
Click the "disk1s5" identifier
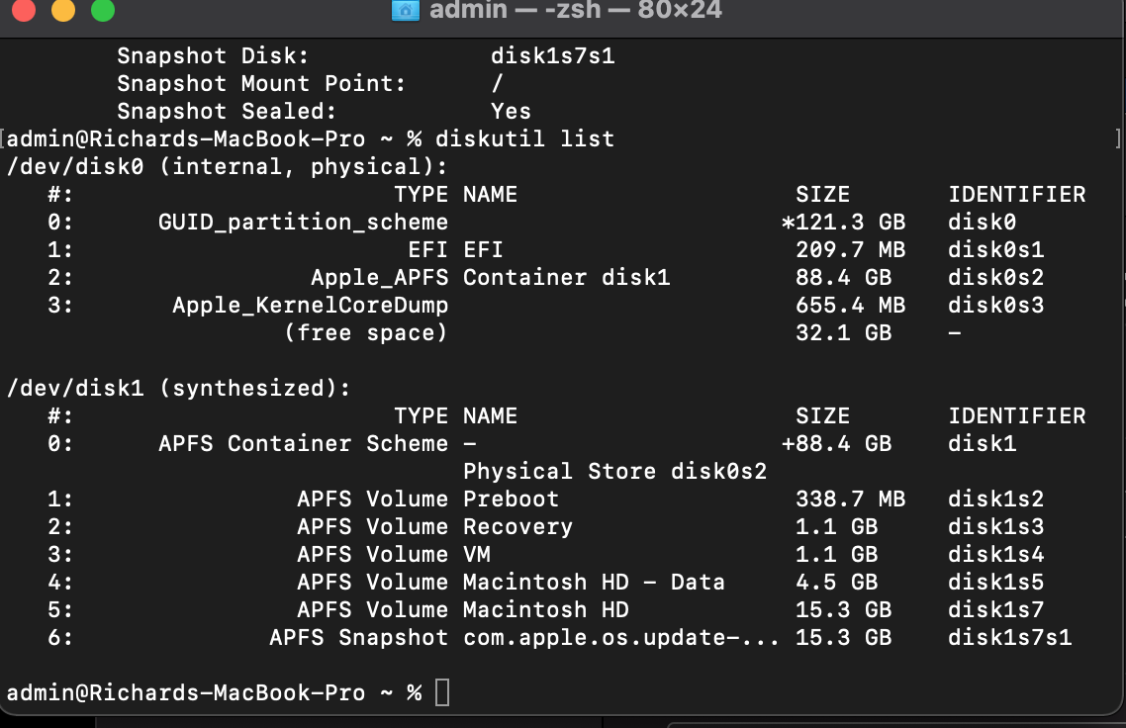[996, 583]
